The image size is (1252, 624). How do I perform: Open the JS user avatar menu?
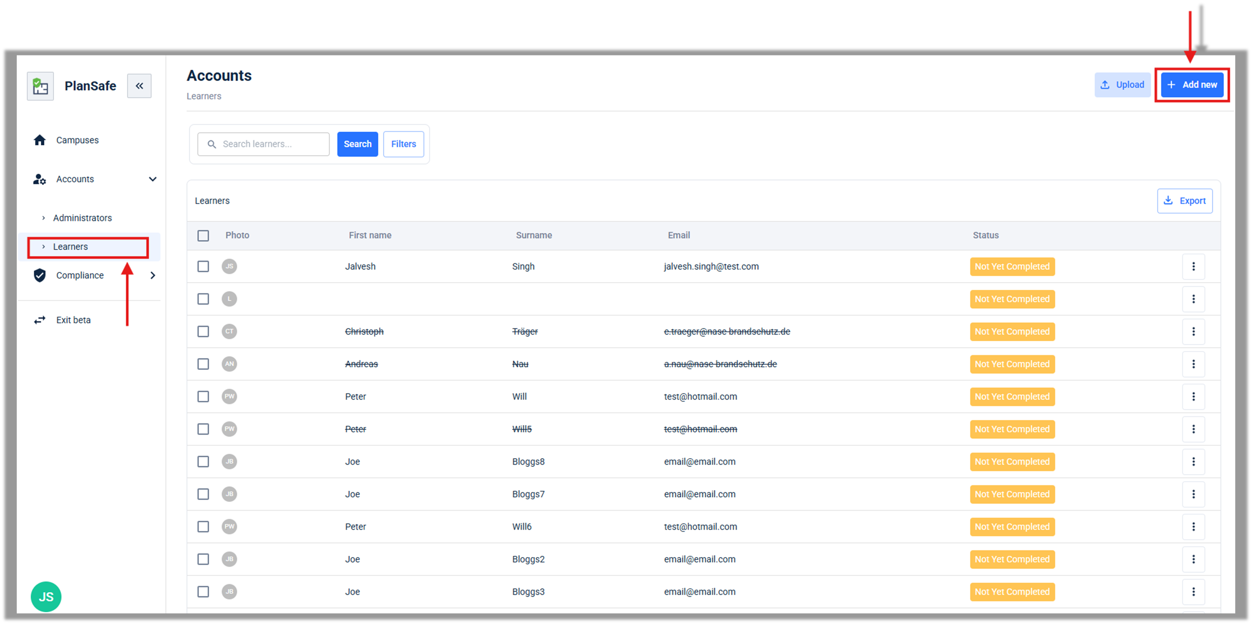click(x=46, y=597)
